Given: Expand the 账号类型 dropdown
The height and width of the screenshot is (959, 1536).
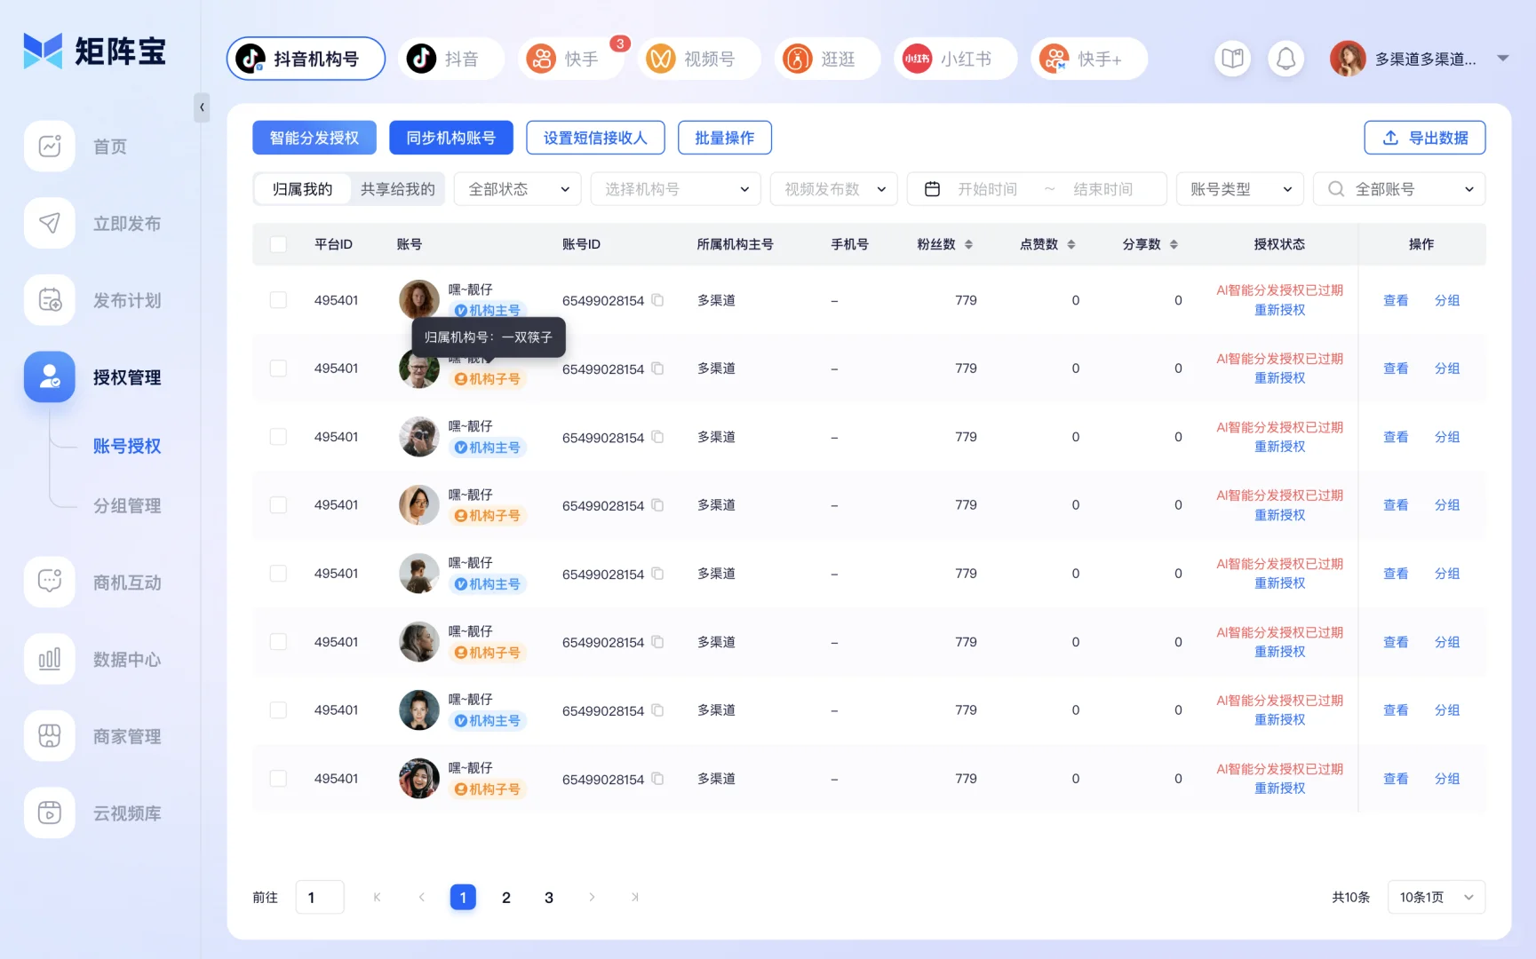Looking at the screenshot, I should click(1239, 188).
